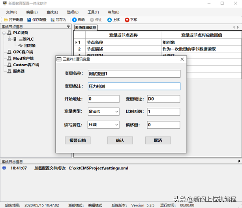Viewport: 242px width, 208px height.
Task: Click into the 变量备注 field
Action: click(x=134, y=86)
